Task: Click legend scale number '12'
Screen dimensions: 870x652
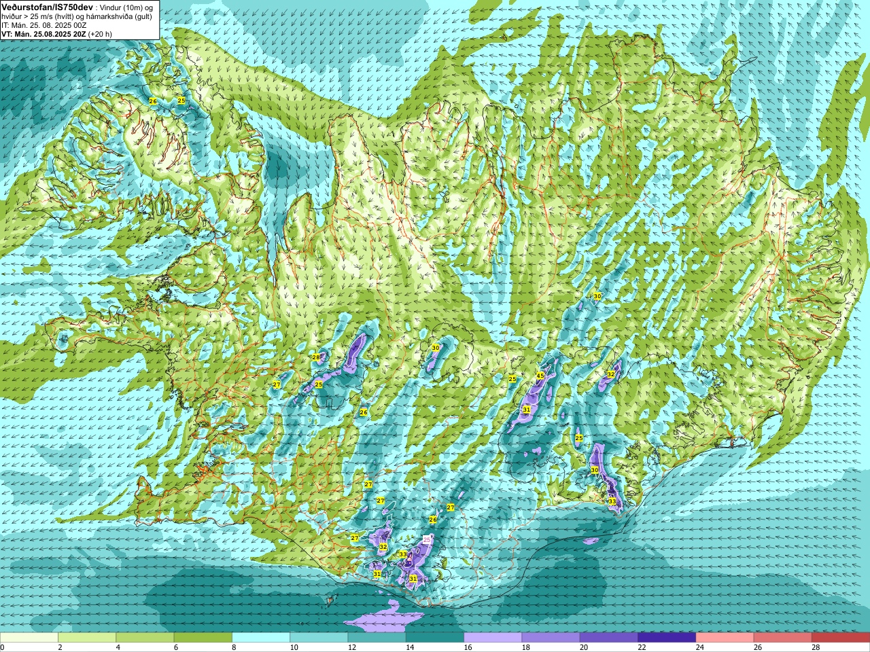Action: [352, 647]
